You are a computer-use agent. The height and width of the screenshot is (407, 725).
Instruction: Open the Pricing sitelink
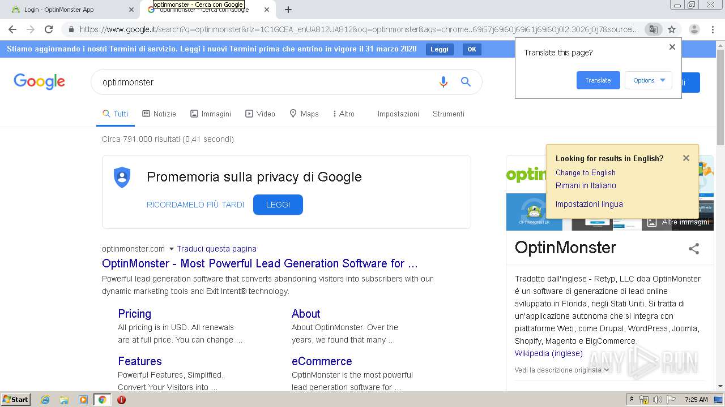point(134,314)
